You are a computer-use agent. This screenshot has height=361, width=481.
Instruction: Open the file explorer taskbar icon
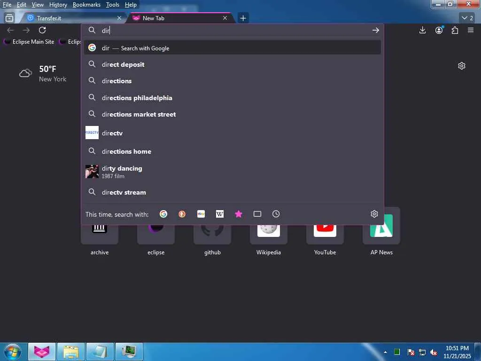71,352
